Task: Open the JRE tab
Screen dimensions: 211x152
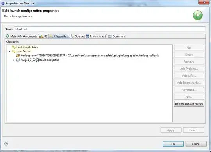Action: (43, 36)
